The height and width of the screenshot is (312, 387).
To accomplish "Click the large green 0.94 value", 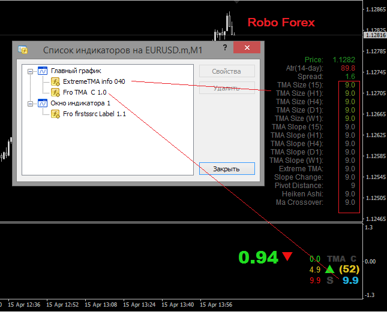I will [258, 258].
